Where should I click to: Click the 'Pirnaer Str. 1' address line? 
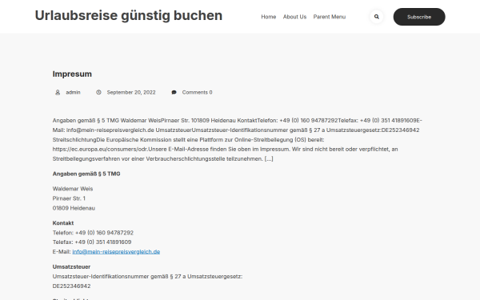[x=69, y=198]
